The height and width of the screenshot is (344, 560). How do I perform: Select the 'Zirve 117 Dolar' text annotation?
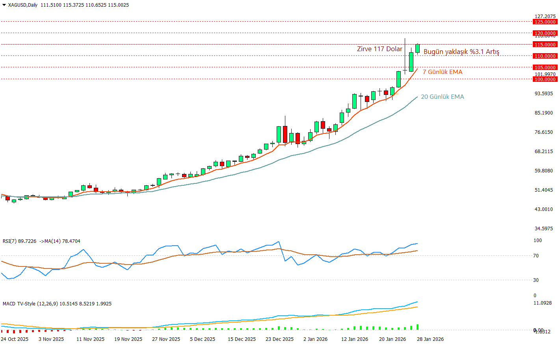click(380, 49)
